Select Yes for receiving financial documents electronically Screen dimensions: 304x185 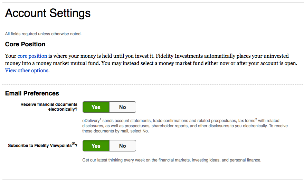point(96,107)
